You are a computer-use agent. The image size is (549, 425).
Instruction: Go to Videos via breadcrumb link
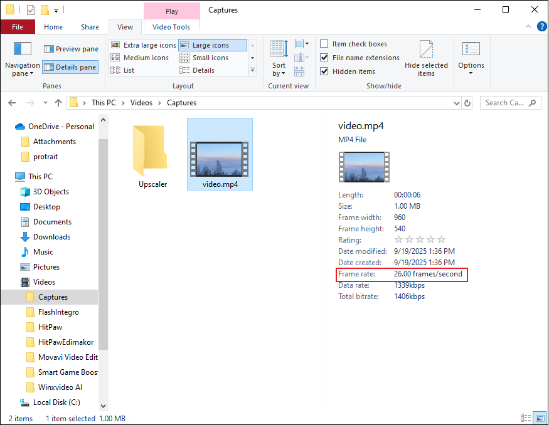141,102
